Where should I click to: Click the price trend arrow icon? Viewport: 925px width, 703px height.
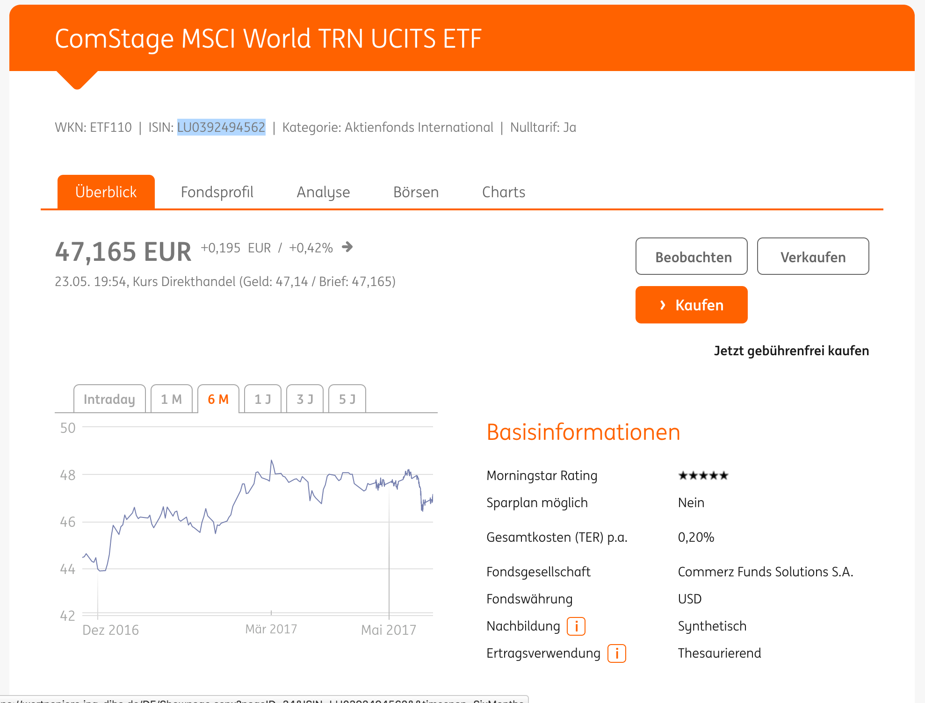[347, 247]
